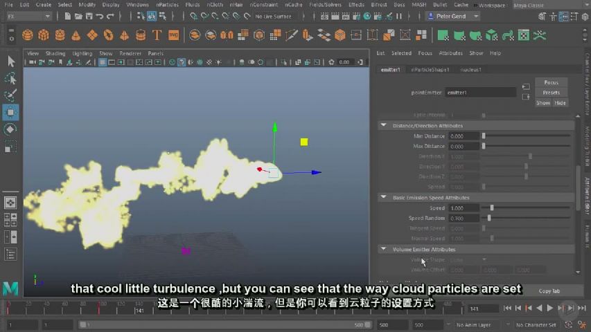Image resolution: width=591 pixels, height=332 pixels.
Task: Play animation forward
Action: point(550,308)
